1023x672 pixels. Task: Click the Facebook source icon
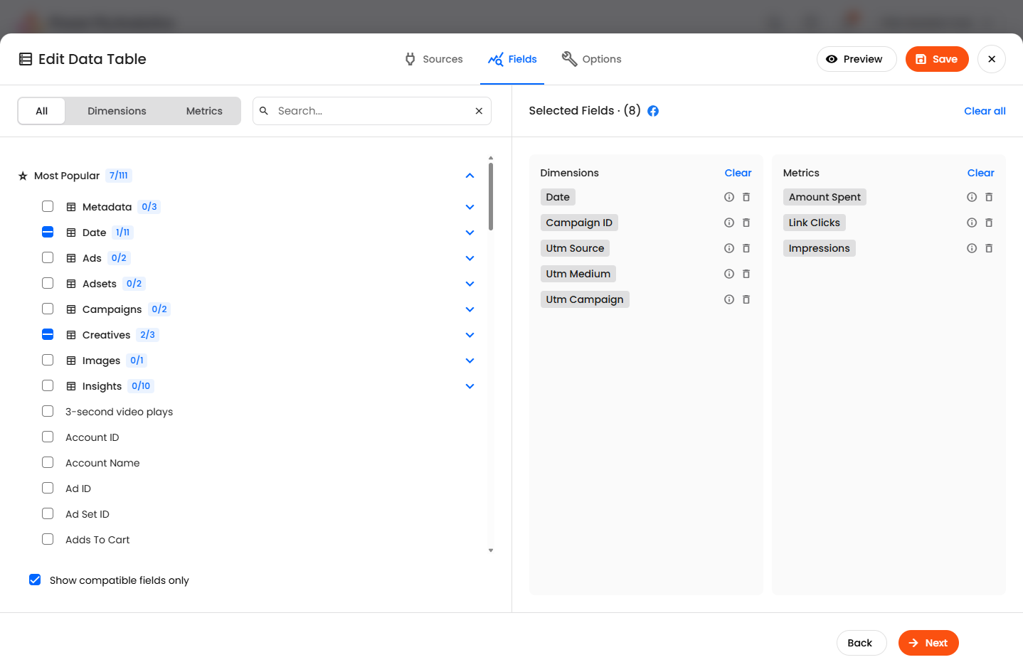coord(653,111)
